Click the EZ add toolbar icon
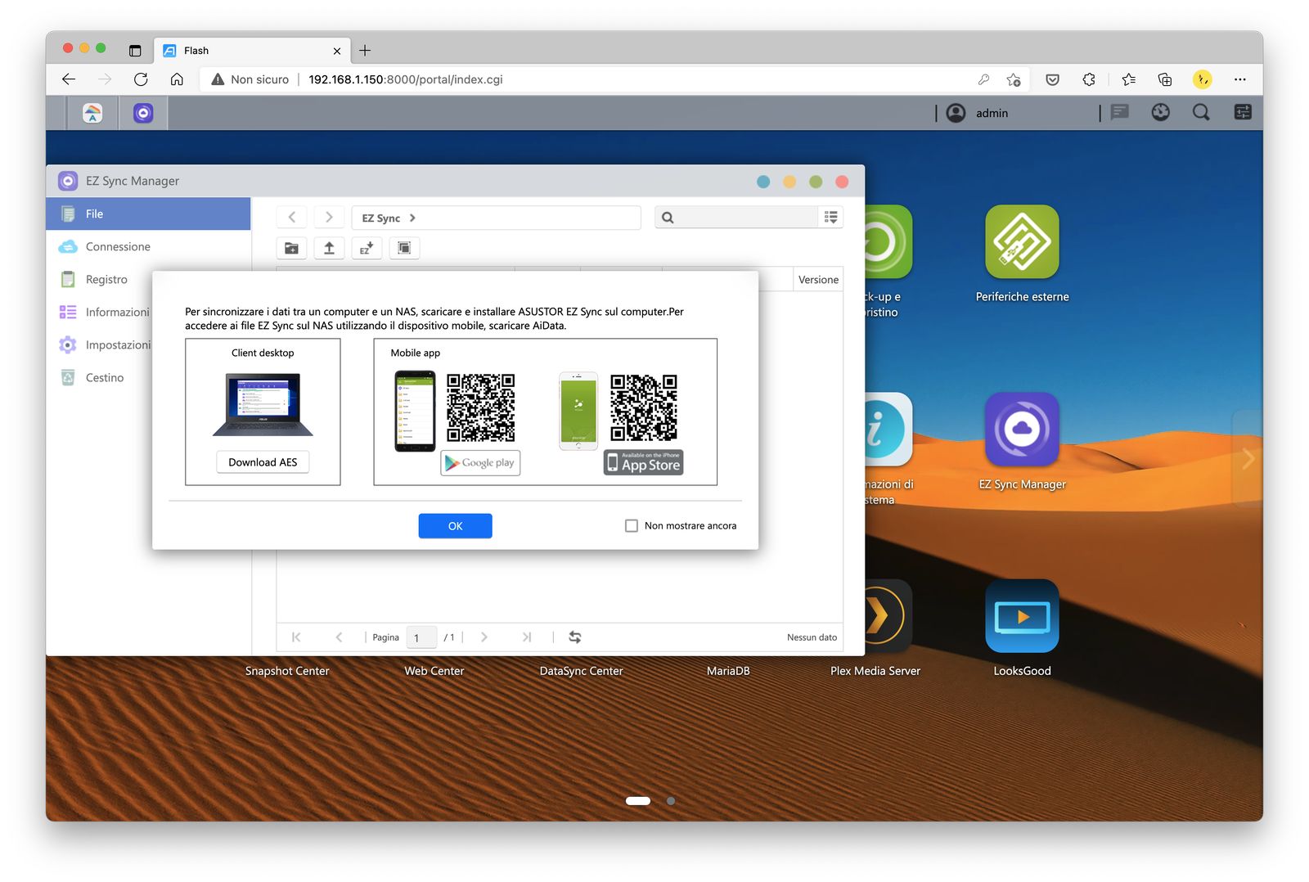 (367, 248)
